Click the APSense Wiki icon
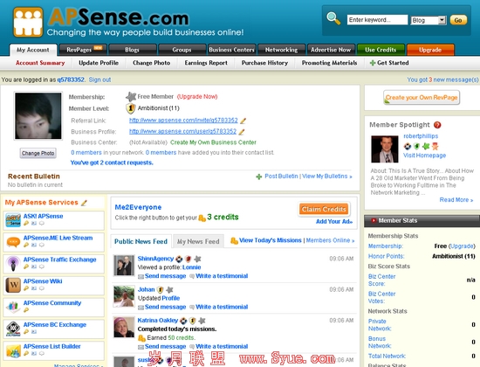 13,285
